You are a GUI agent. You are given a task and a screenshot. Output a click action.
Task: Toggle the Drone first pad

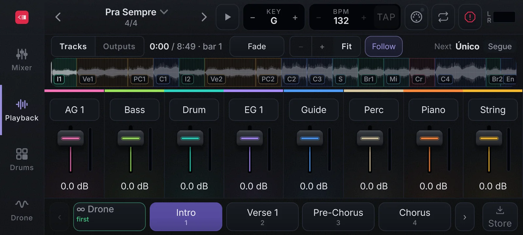coord(110,217)
